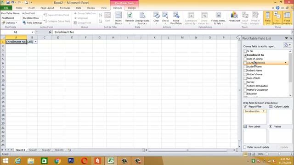Screen dimensions: 294x165
Task: Open the PivotTable Field List pane options arrow
Action: [286, 38]
